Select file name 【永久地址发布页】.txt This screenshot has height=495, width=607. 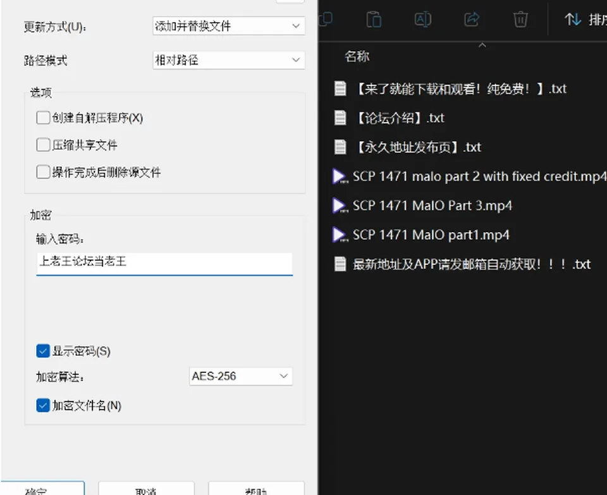pos(417,147)
